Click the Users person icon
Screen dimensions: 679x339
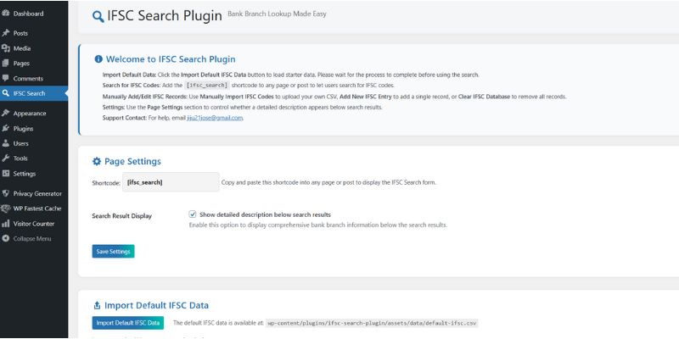6,144
